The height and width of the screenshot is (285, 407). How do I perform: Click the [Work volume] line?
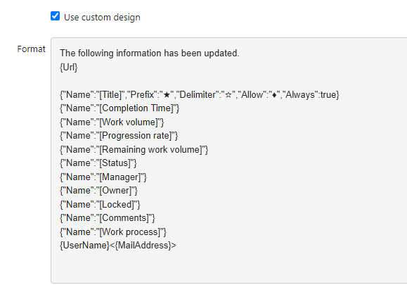(112, 122)
